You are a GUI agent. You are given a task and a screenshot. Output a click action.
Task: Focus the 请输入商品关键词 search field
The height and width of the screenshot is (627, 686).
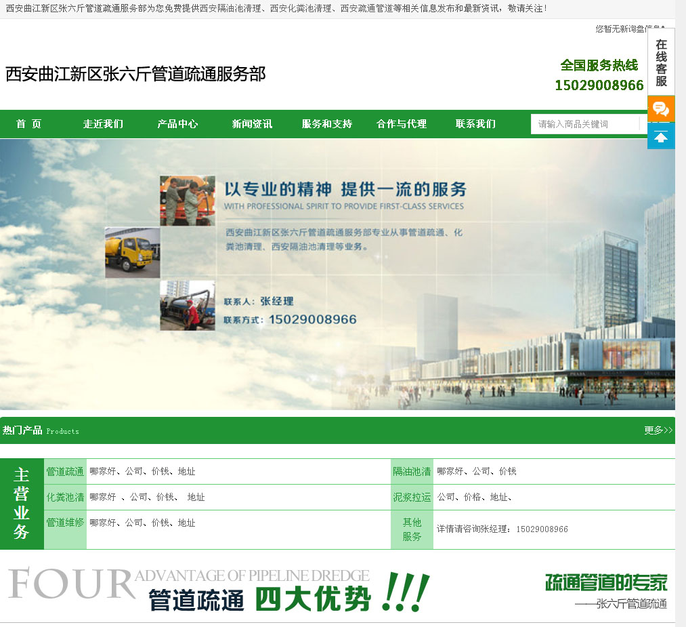click(584, 124)
